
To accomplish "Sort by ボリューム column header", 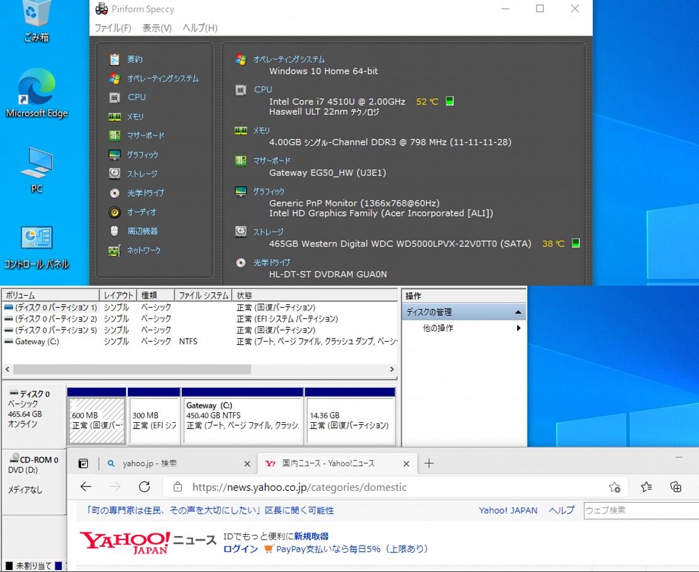I will [50, 295].
